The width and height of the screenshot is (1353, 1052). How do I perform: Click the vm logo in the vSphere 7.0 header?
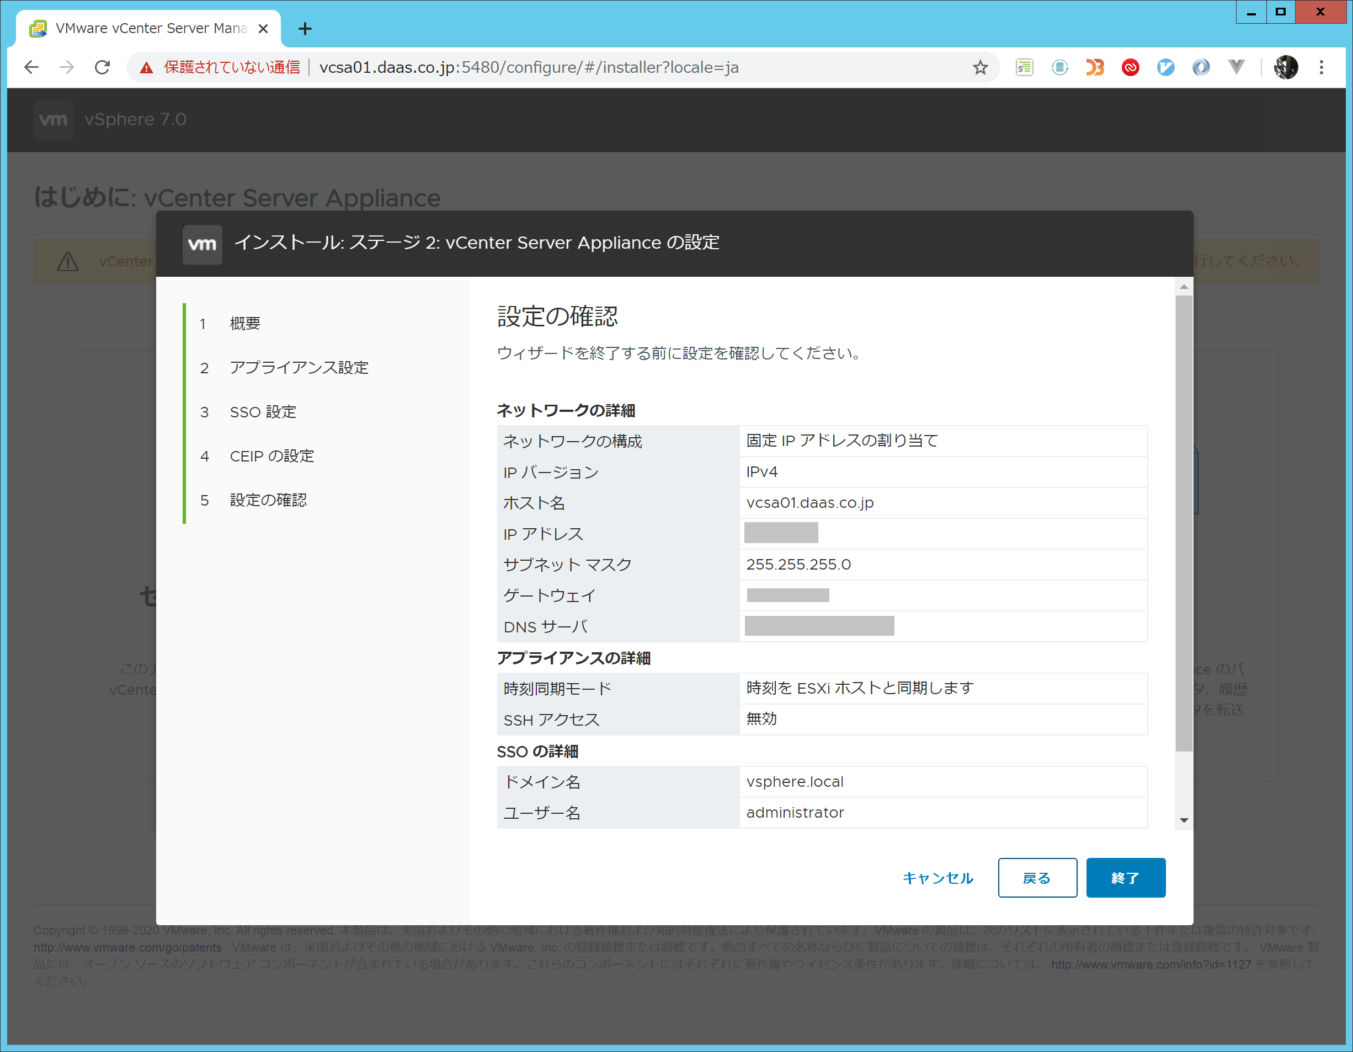coord(54,120)
